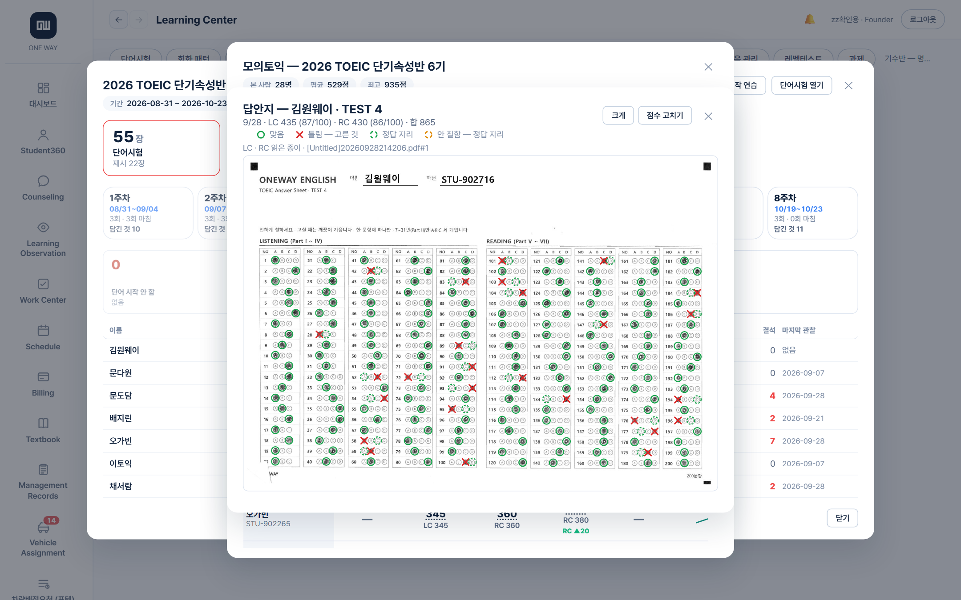Click the 크게 enlarge button
The image size is (961, 600).
coord(618,116)
